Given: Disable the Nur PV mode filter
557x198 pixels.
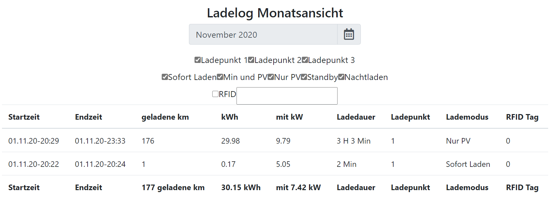Looking at the screenshot, I should [271, 77].
